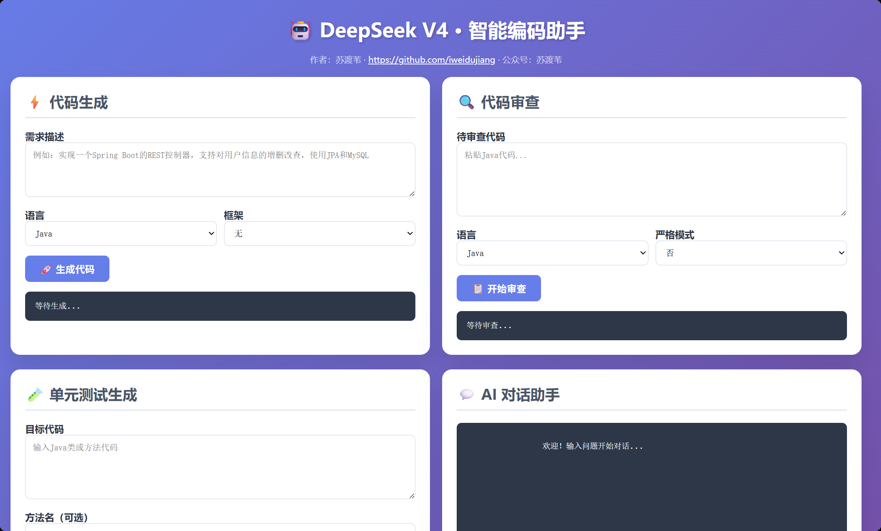The height and width of the screenshot is (531, 881).
Task: Open the GitHub link iweidujiang
Action: point(432,60)
